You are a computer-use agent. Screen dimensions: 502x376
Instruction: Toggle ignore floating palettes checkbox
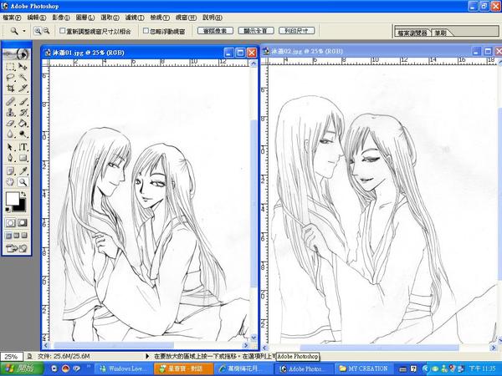point(146,31)
